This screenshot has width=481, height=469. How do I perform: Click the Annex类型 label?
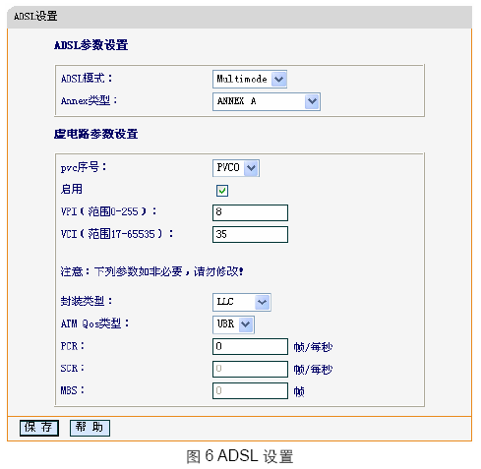(x=89, y=100)
